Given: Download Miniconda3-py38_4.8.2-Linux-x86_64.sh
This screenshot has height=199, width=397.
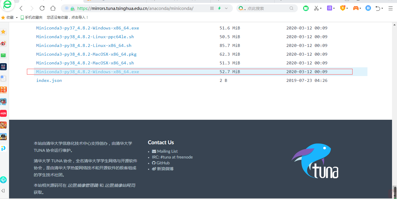Looking at the screenshot, I should point(84,45).
